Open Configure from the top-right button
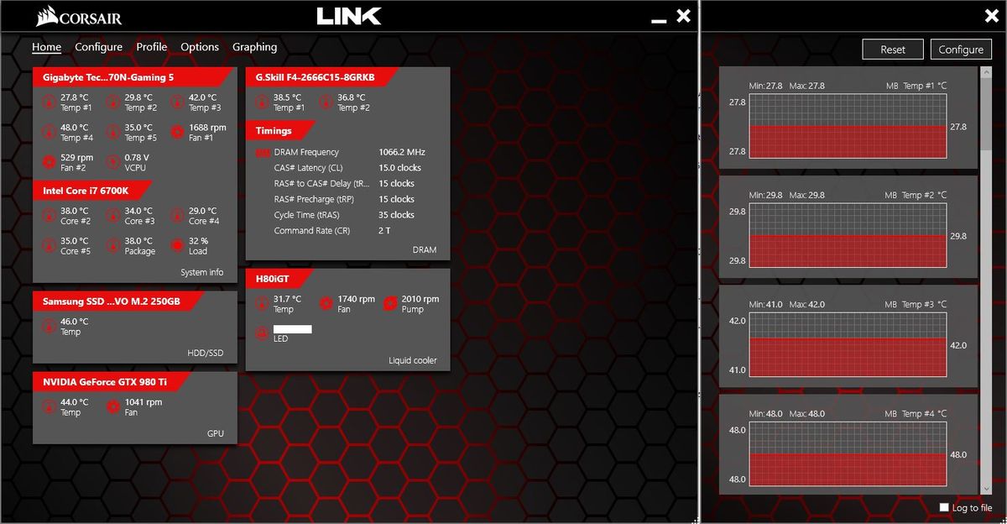The height and width of the screenshot is (524, 1007). coord(961,50)
